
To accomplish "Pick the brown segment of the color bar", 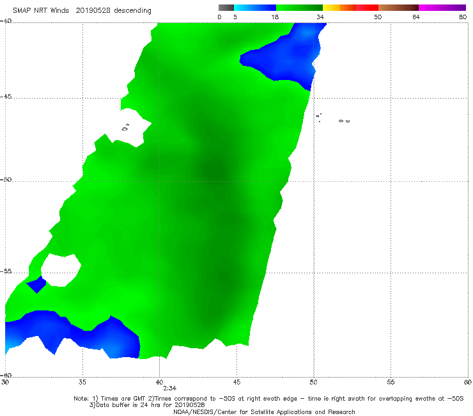I will coord(398,8).
